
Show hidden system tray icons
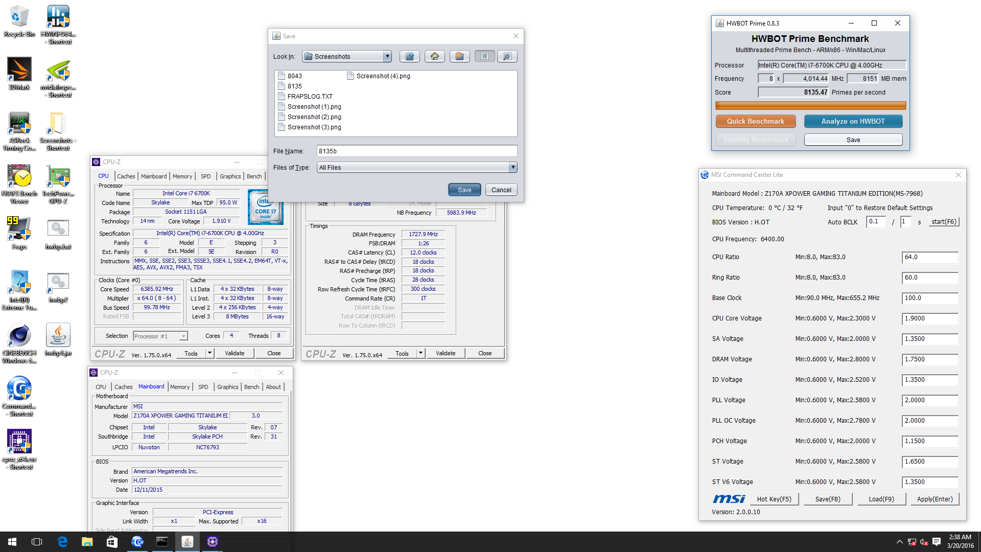coord(899,542)
